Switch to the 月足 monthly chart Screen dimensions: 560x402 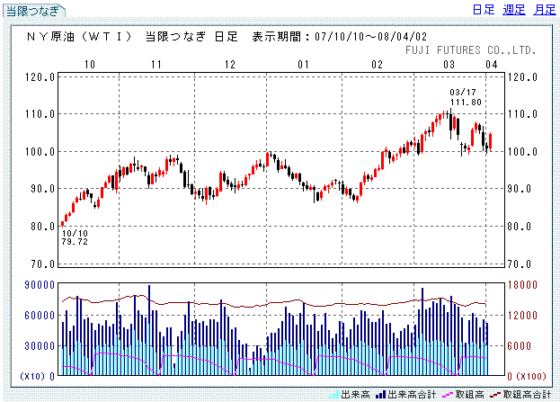543,10
